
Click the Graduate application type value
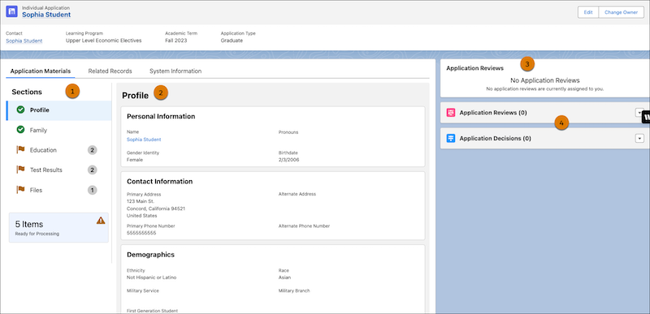232,41
